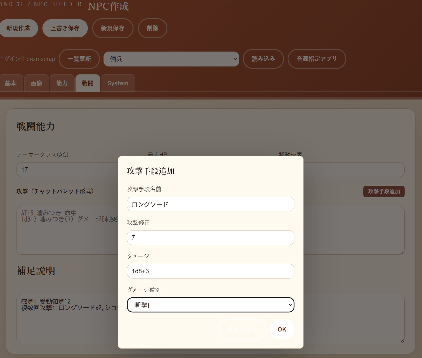
Task: Click the 一覧更新 button
Action: point(79,59)
